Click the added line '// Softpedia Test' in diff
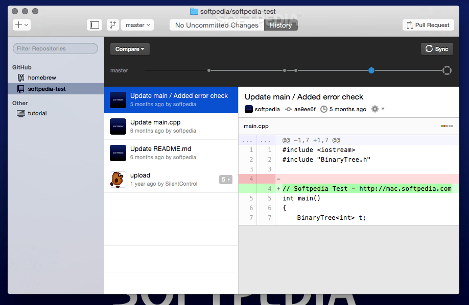469x305 pixels. click(x=349, y=189)
